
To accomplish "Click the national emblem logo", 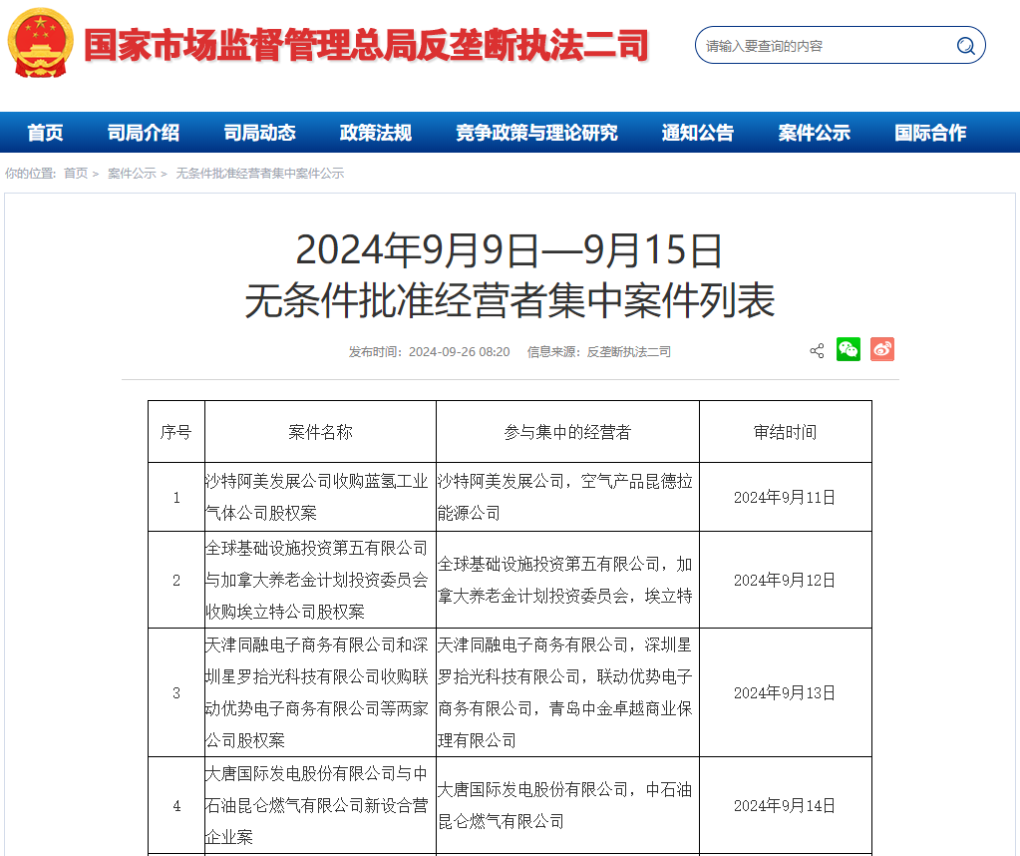I will 40,44.
